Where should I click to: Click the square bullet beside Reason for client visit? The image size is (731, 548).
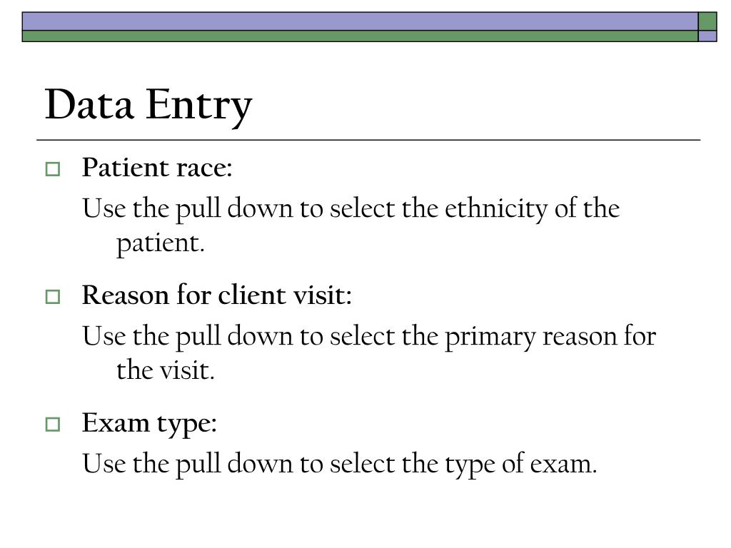tap(53, 296)
